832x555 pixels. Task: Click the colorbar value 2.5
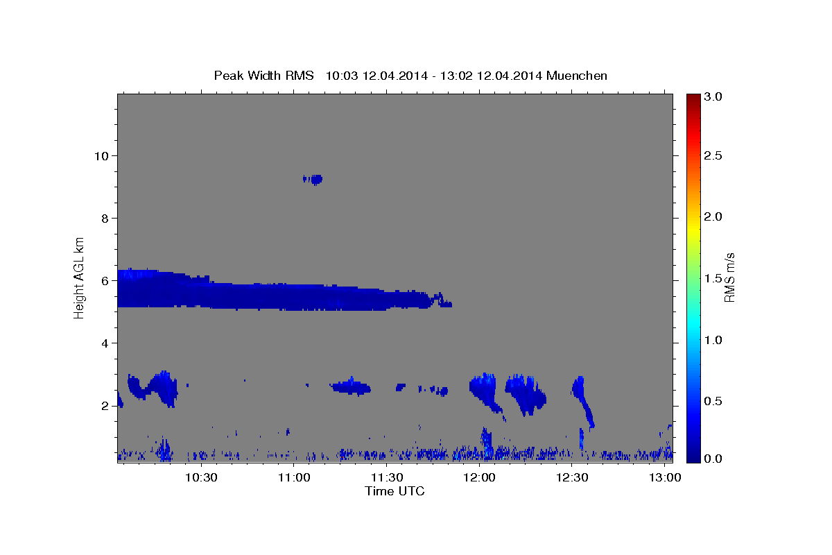(x=714, y=155)
